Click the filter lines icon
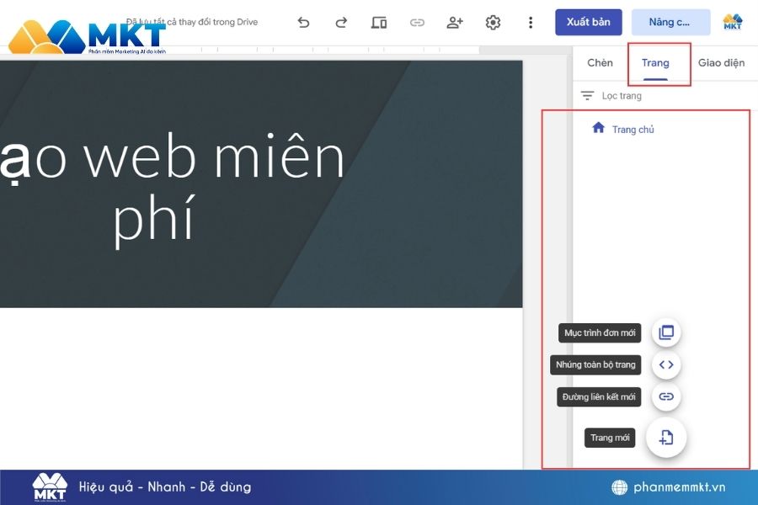This screenshot has width=758, height=505. (x=587, y=96)
